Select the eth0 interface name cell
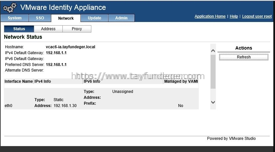Viewport: 275px width, 152px height. [x=9, y=106]
